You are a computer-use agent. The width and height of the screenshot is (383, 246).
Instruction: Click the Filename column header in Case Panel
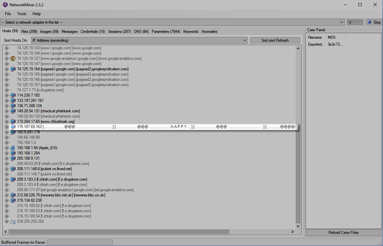point(316,37)
